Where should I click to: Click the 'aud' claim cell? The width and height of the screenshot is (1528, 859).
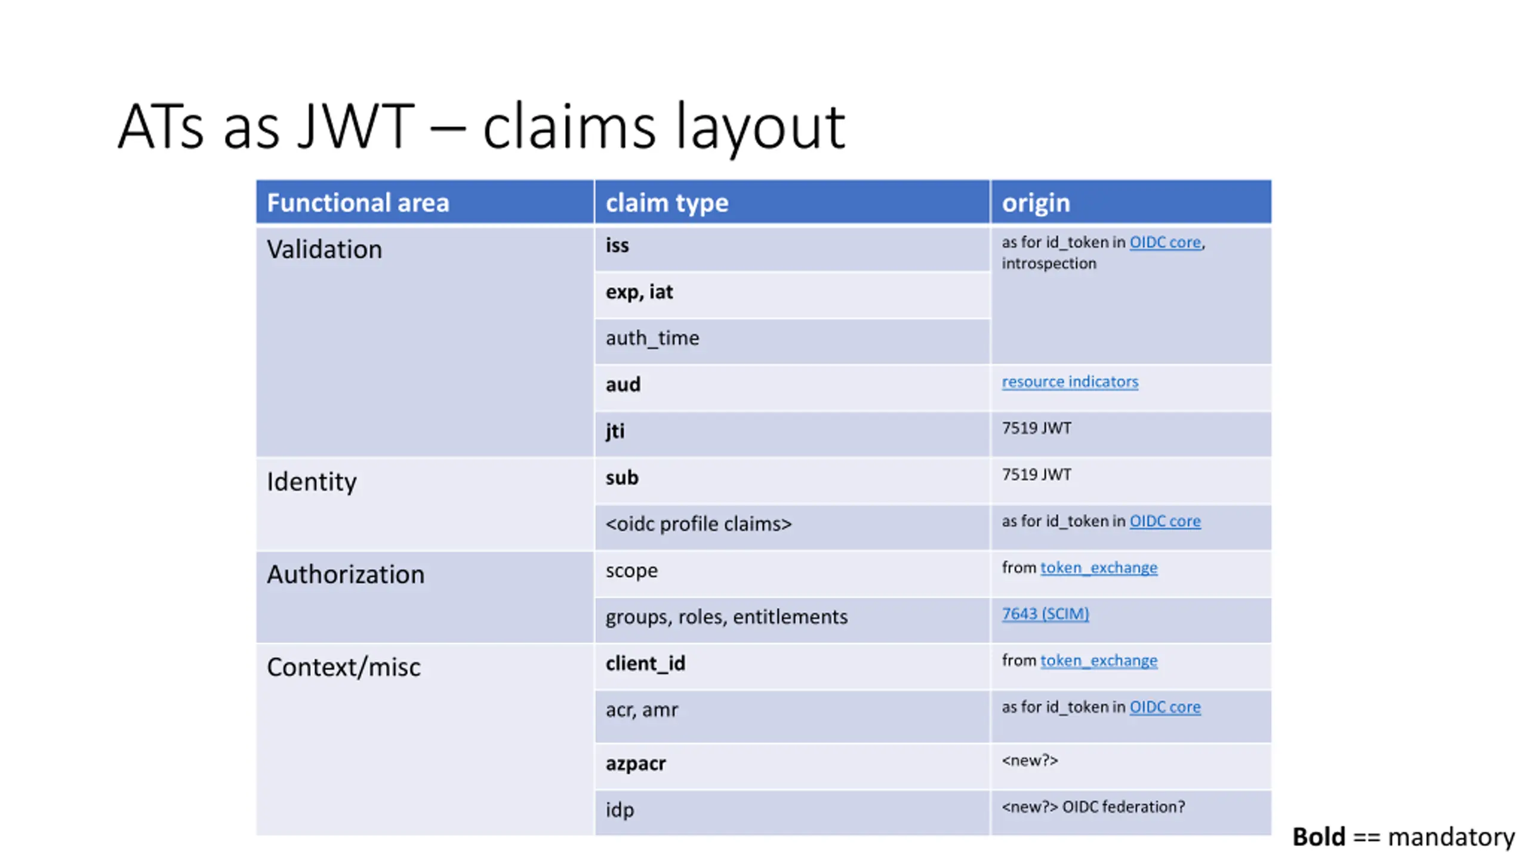[x=792, y=388]
